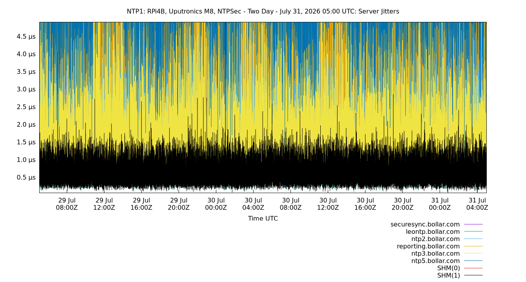The height and width of the screenshot is (282, 526).
Task: Click the 30 Jul 00:00Z tick label
Action: coord(216,204)
